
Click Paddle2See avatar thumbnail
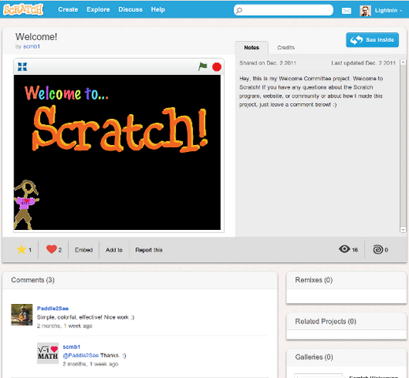[x=22, y=315]
